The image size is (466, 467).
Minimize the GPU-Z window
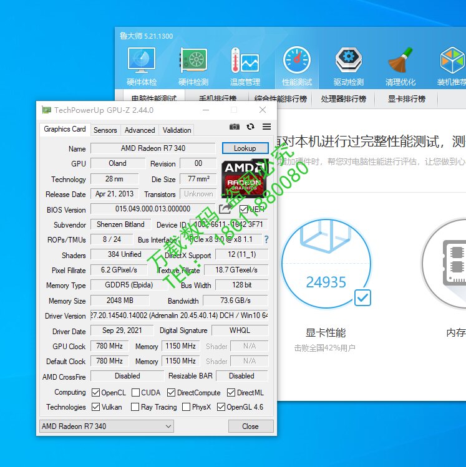click(x=206, y=110)
